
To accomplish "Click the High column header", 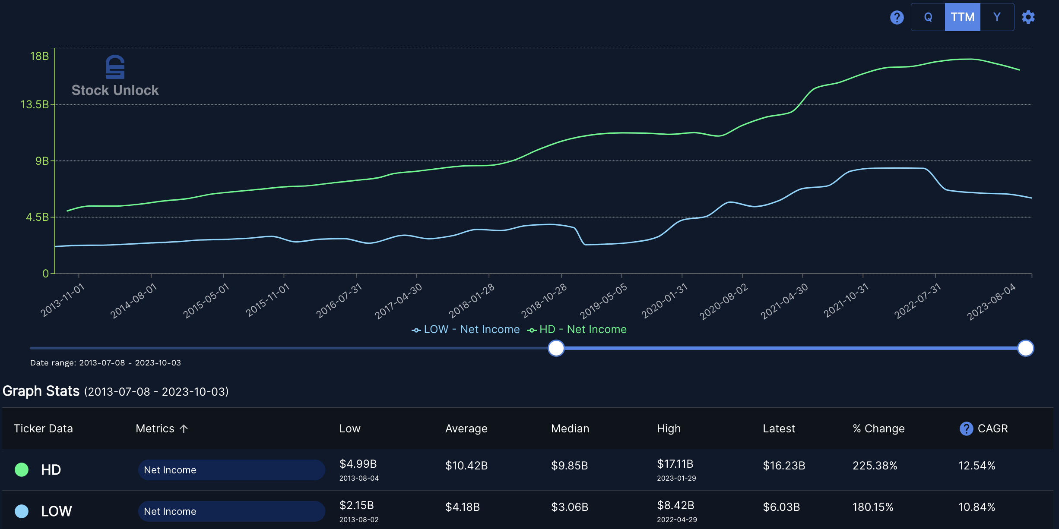I will click(669, 428).
